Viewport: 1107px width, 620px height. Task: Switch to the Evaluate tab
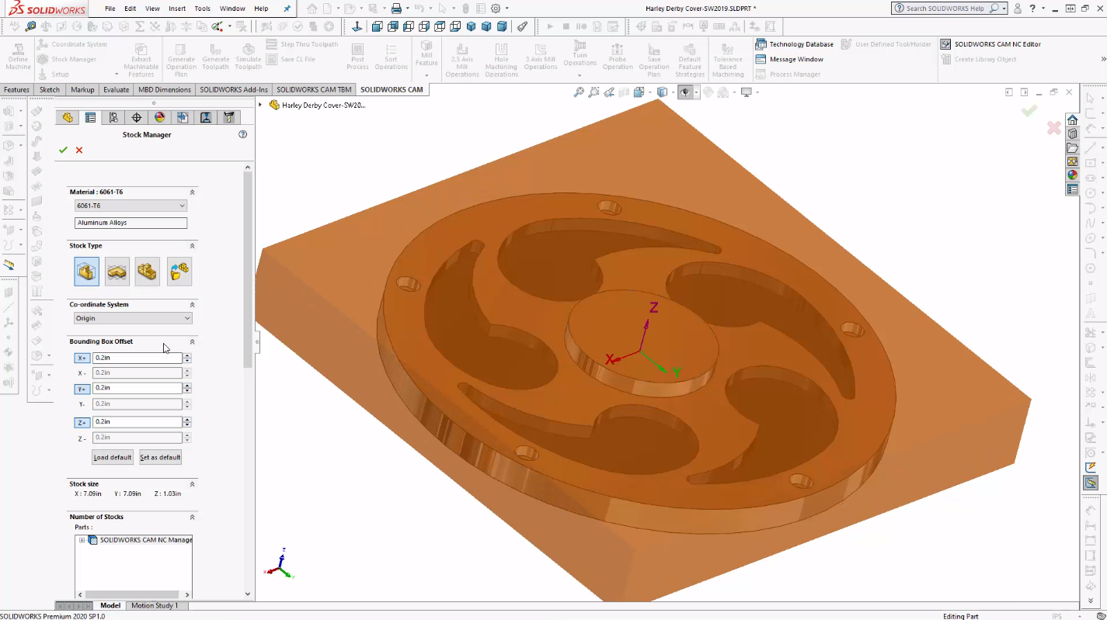coord(117,89)
